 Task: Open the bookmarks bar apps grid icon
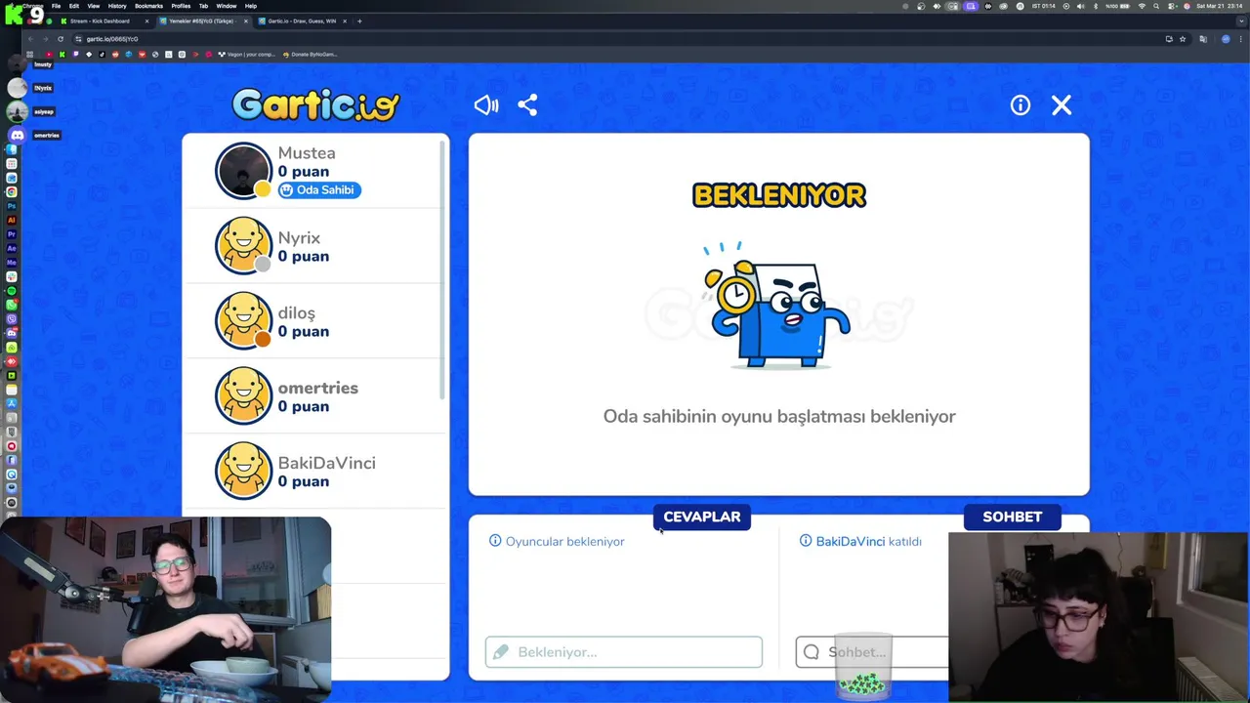click(x=30, y=55)
